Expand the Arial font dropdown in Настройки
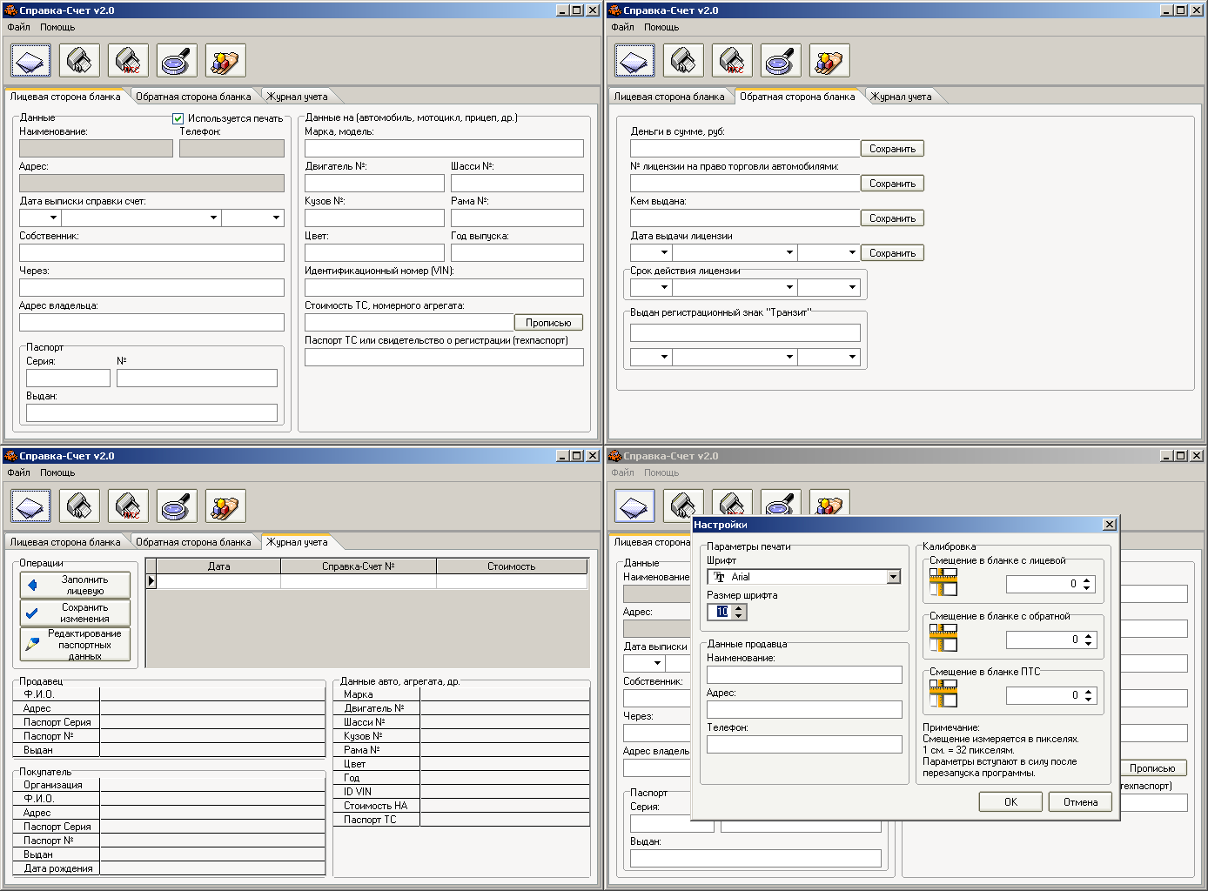Screen dimensions: 1208x891 click(893, 577)
